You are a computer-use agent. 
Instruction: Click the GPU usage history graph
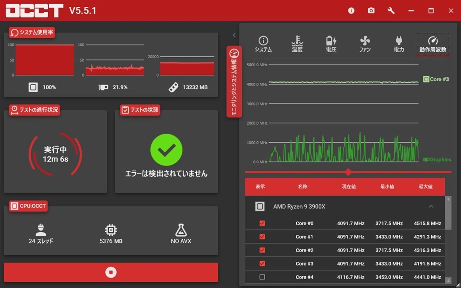(x=115, y=60)
